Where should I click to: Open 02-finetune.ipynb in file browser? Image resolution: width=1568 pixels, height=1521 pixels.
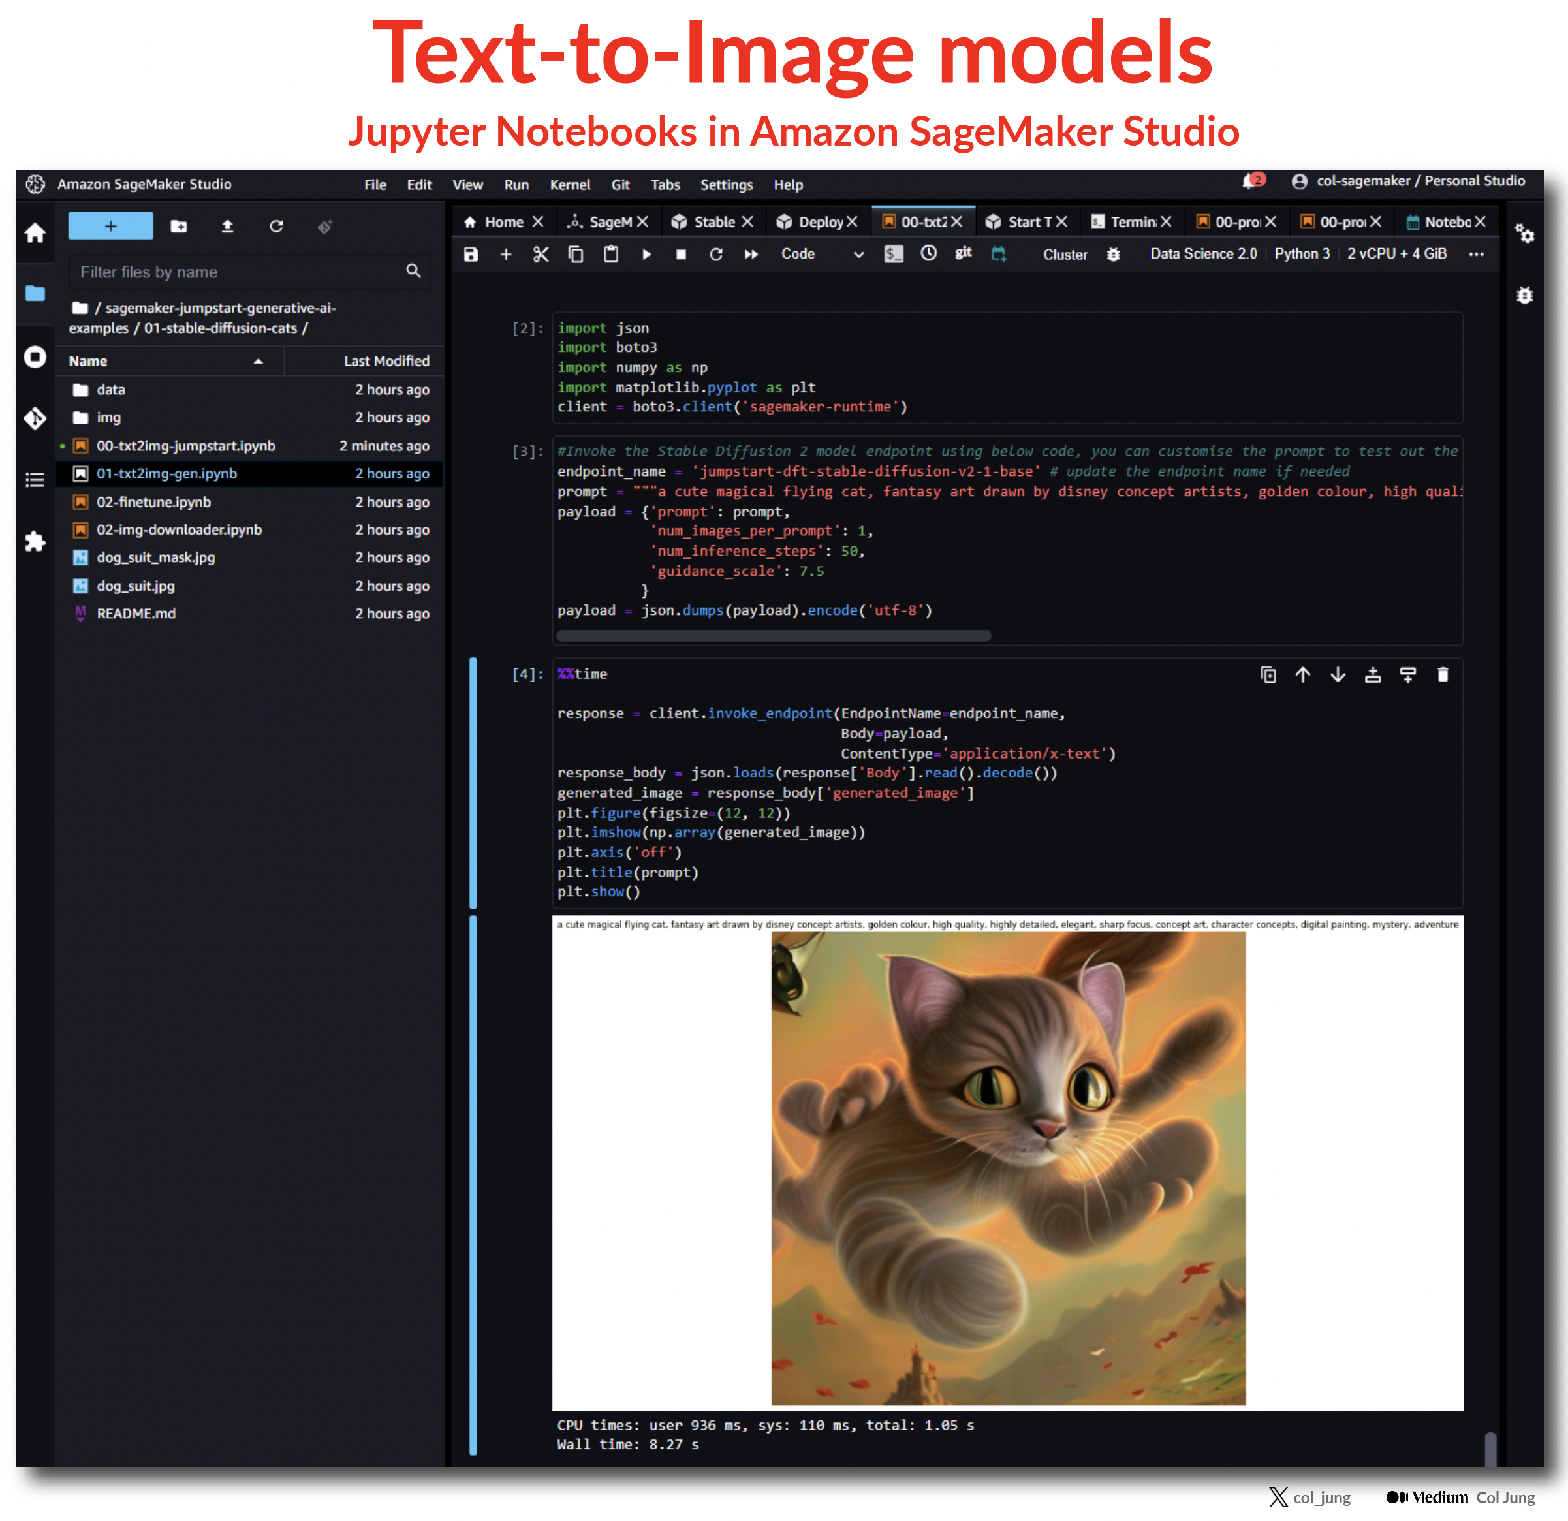point(153,501)
